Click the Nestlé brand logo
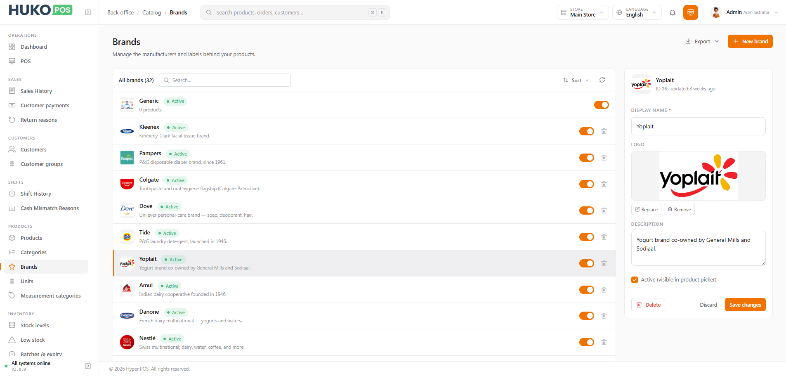Viewport: 786px width, 376px height. 127,342
